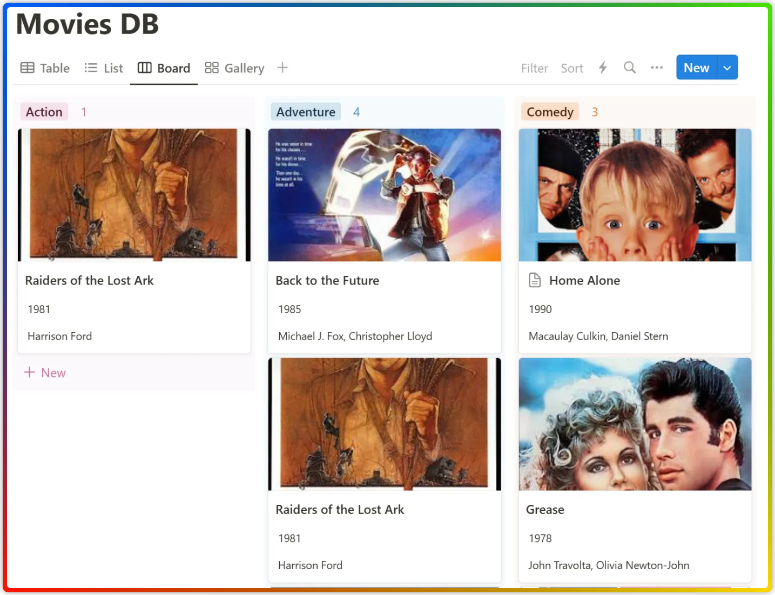The height and width of the screenshot is (595, 775).
Task: Click the Adventure group count badge
Action: (x=356, y=111)
